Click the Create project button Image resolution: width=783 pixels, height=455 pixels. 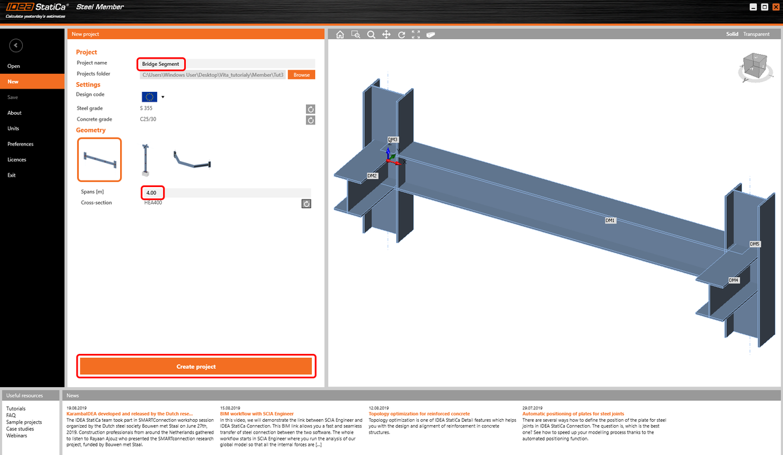click(x=196, y=366)
